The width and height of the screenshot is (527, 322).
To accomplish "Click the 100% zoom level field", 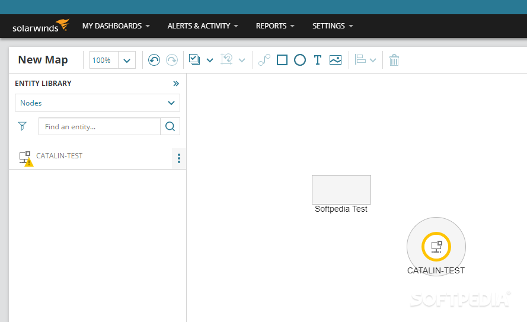I will pyautogui.click(x=104, y=60).
